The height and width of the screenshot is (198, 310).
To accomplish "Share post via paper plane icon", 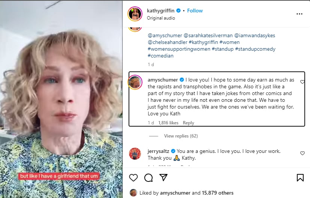I will coord(163,177).
